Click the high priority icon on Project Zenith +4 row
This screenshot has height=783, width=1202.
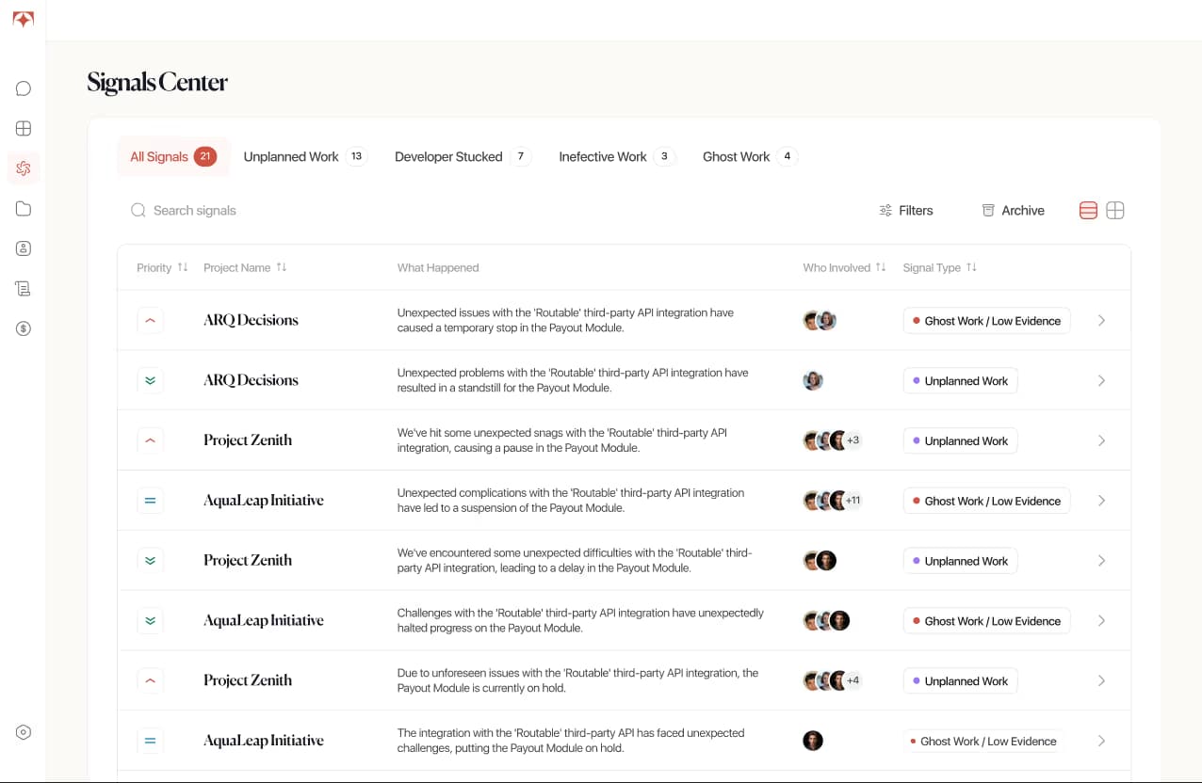point(150,680)
